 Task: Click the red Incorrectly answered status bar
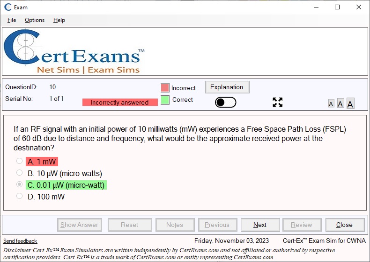pos(120,102)
